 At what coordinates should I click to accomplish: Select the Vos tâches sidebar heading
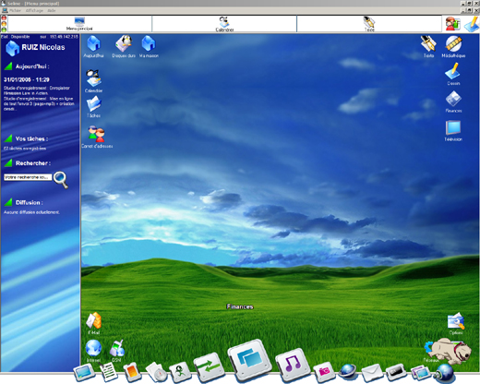tap(31, 138)
